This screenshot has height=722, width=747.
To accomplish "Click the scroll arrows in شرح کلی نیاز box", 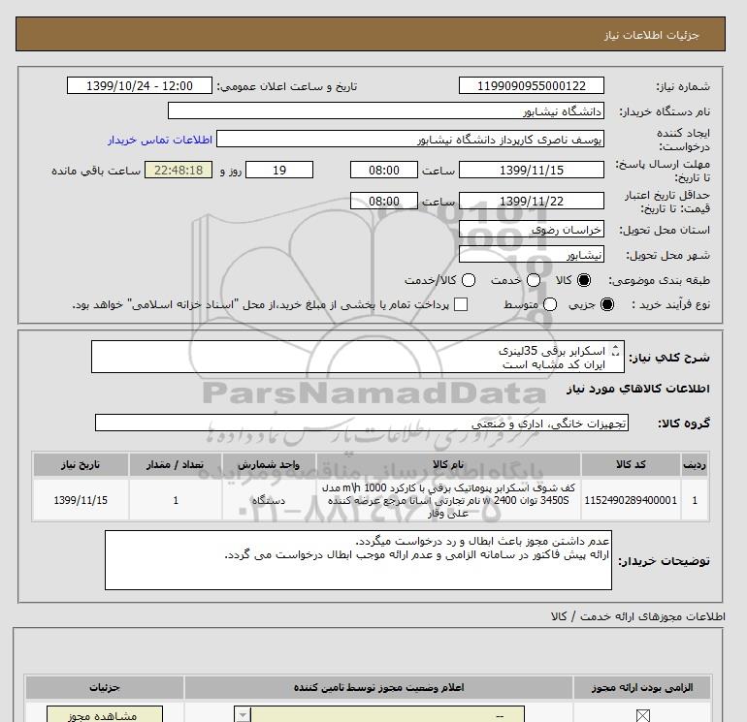I will point(615,350).
